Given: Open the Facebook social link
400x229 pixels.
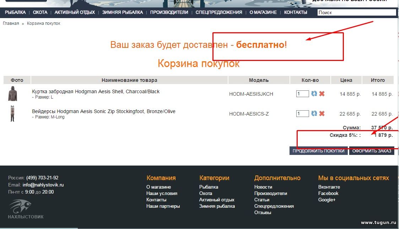Looking at the screenshot, I should [328, 194].
